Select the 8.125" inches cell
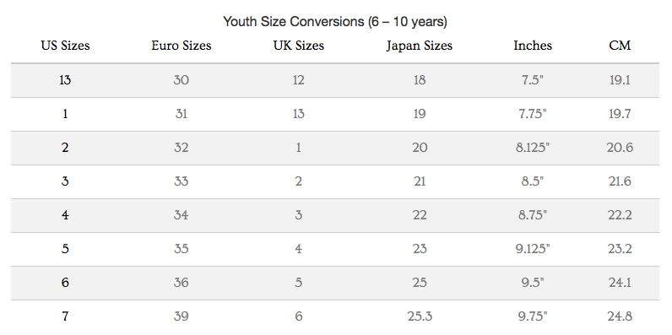Image resolution: width=672 pixels, height=335 pixels. 533,148
